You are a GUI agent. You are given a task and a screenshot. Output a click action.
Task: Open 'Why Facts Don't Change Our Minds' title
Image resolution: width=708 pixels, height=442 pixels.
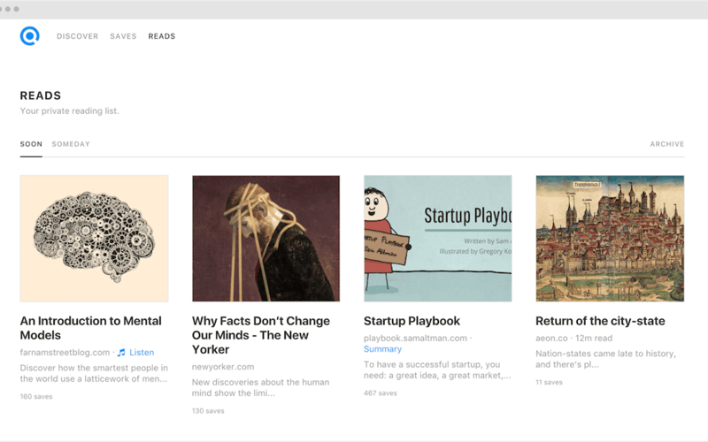click(x=261, y=335)
